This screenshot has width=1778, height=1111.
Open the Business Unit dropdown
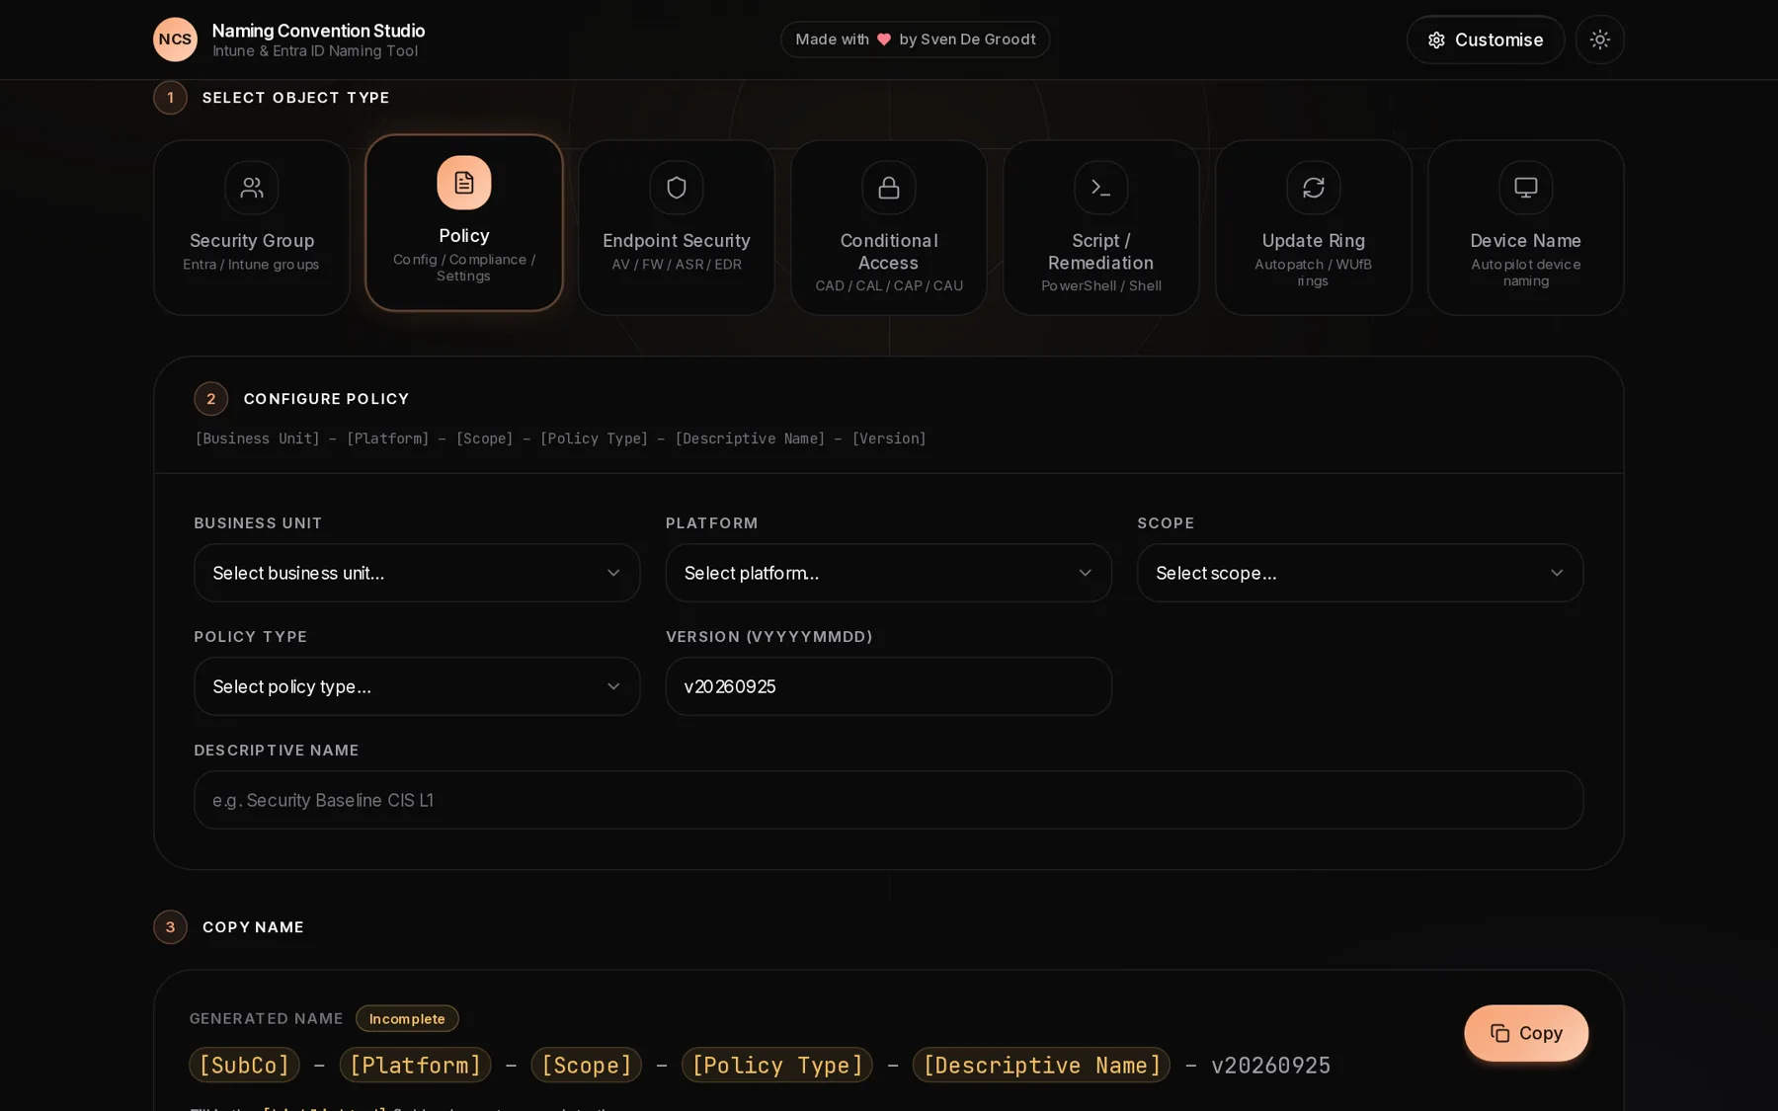pos(417,573)
